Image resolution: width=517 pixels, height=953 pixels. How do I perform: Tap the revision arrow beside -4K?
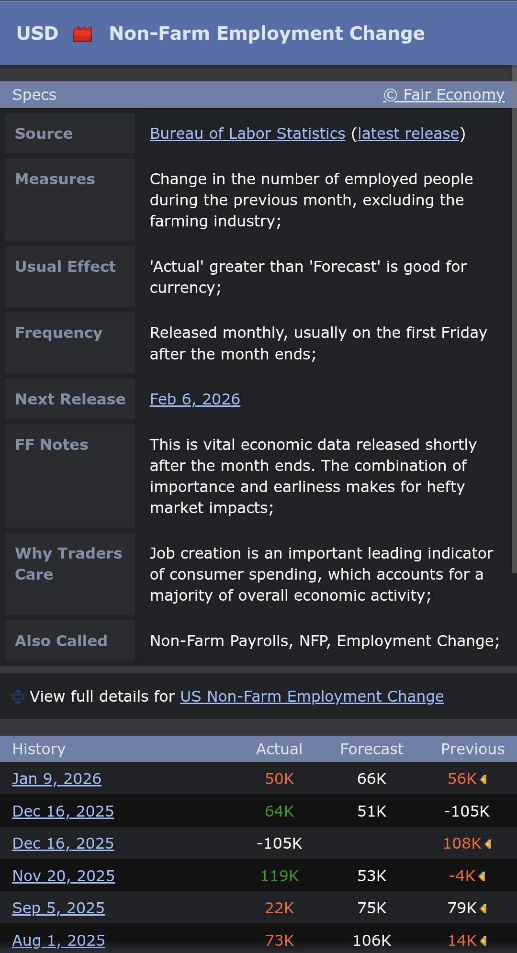[x=482, y=876]
